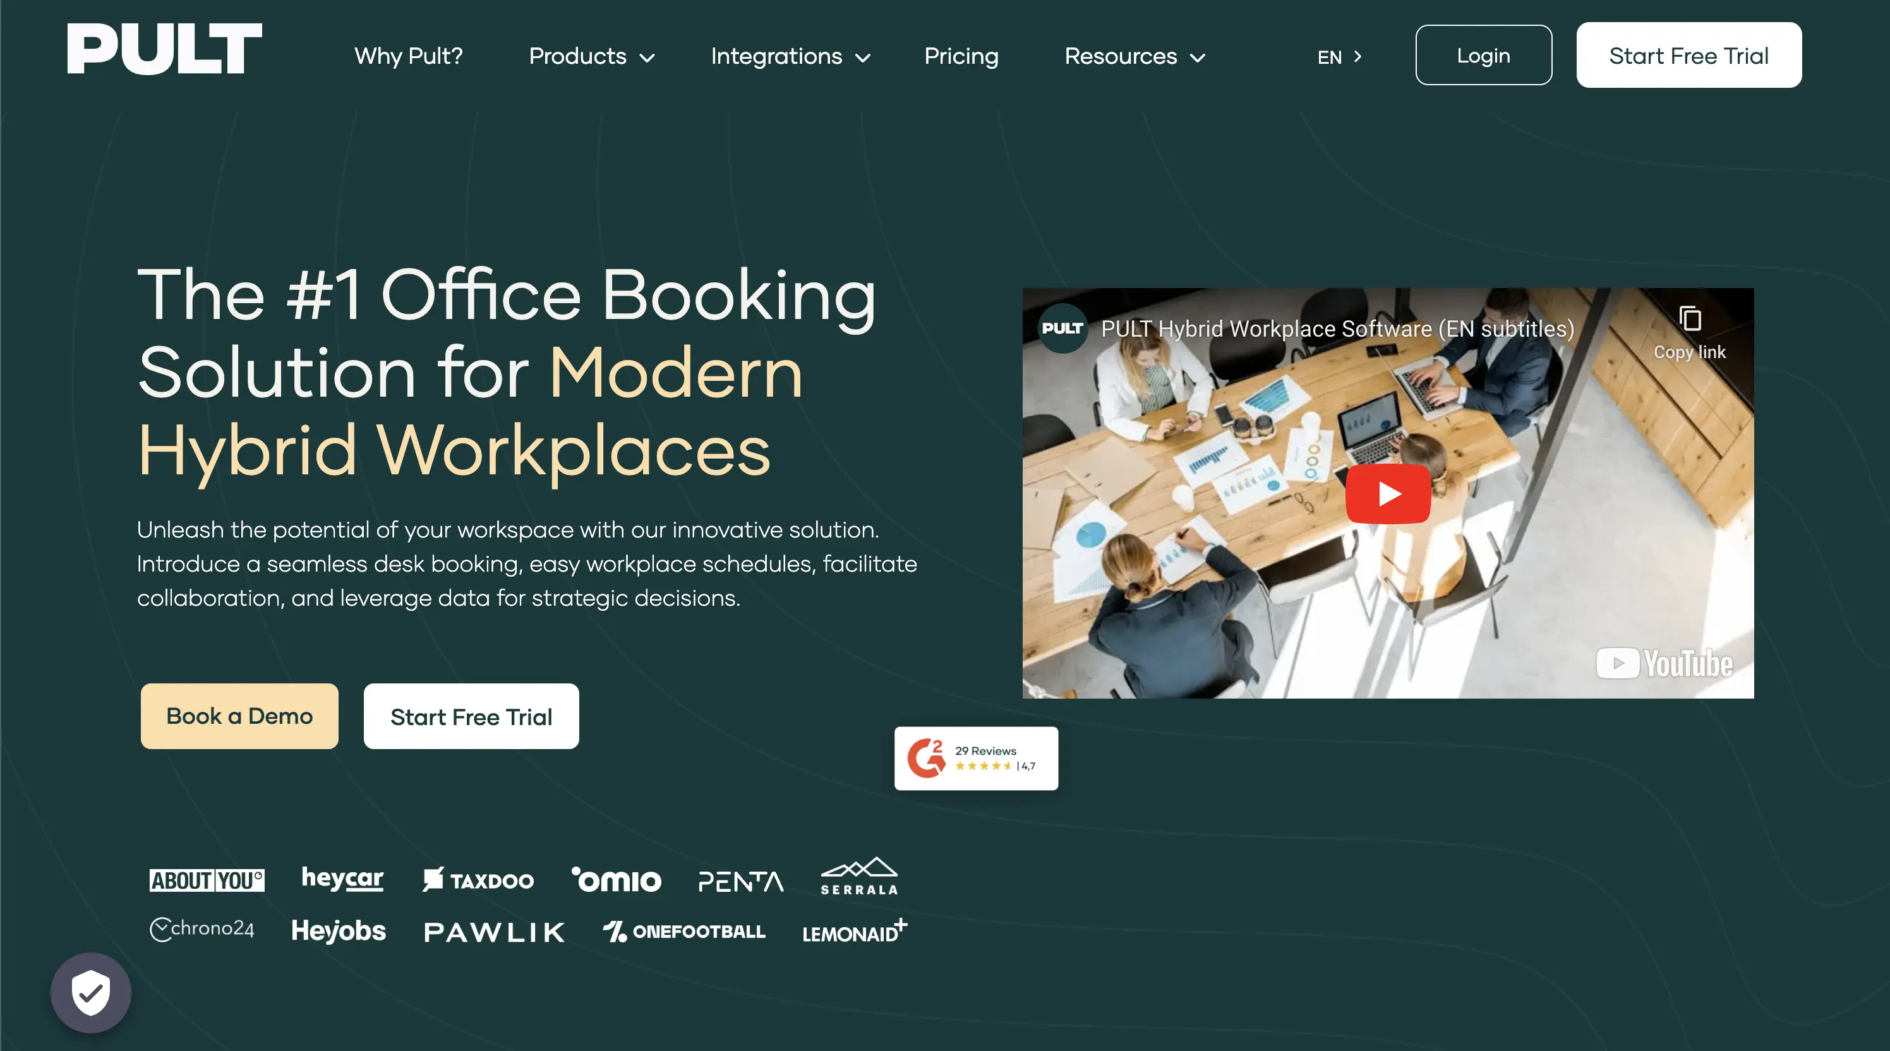Click the G2 reviews badge

coord(975,759)
